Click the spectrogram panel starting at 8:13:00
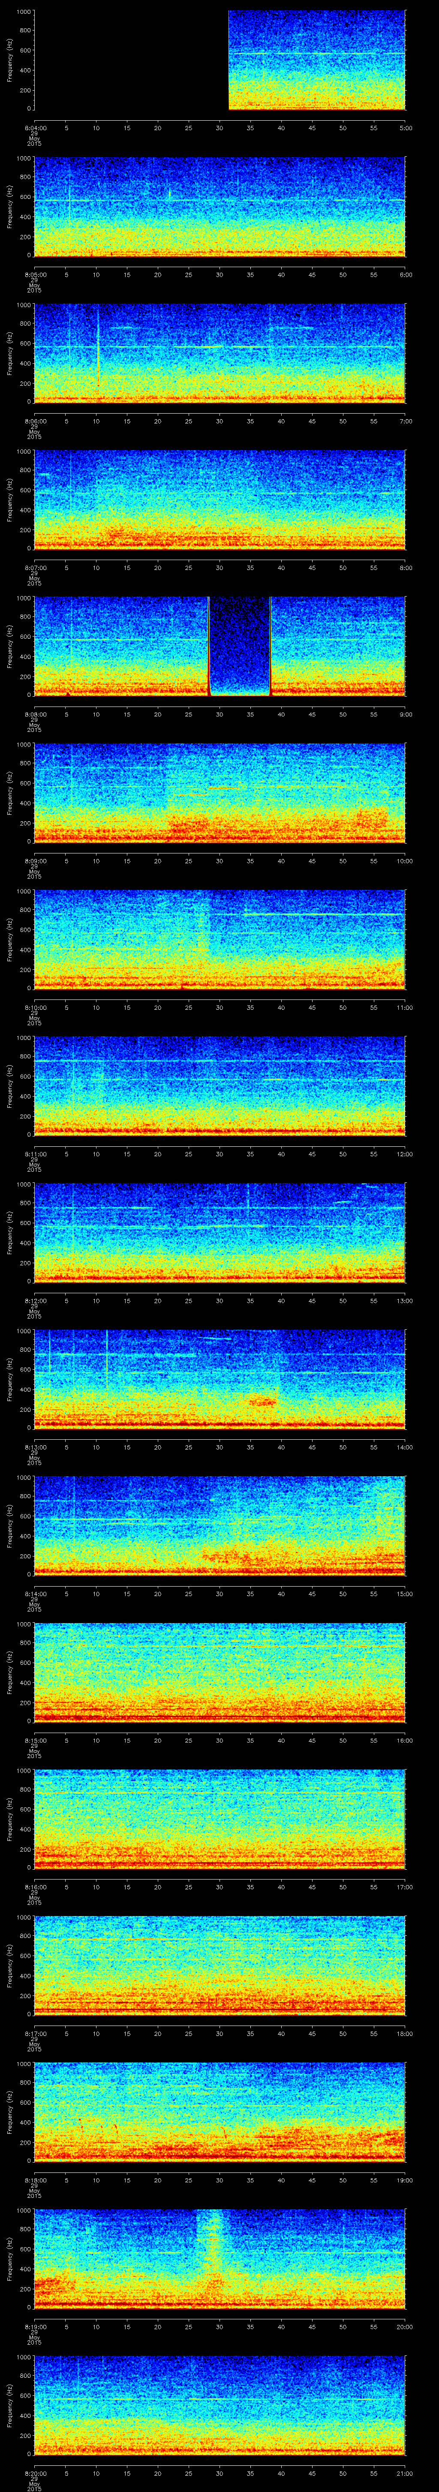Screen dimensions: 439x2492 point(220,1380)
